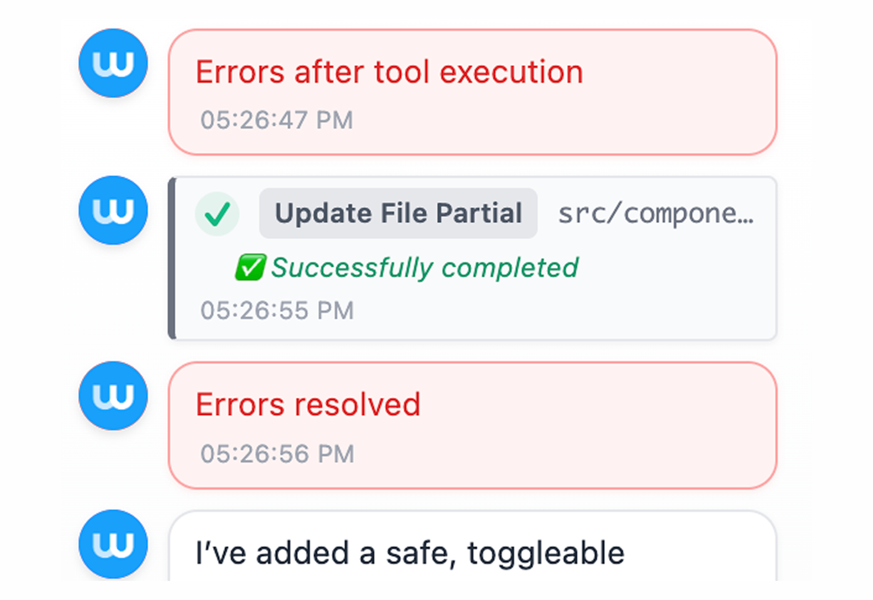Click the 05:26:55 PM timestamp
Viewport: 873px width, 600px height.
[x=277, y=309]
